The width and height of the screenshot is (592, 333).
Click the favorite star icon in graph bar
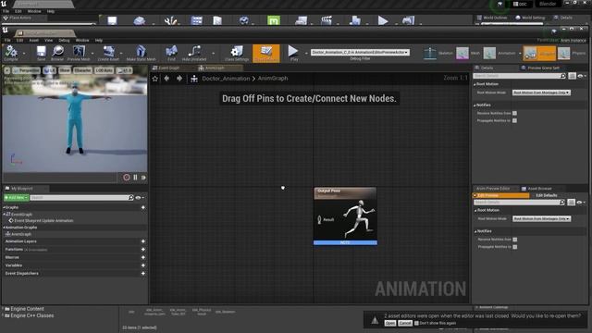155,79
